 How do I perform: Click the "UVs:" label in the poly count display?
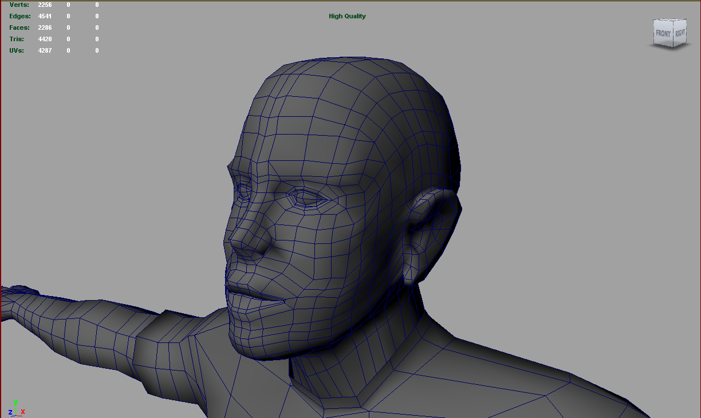point(17,50)
